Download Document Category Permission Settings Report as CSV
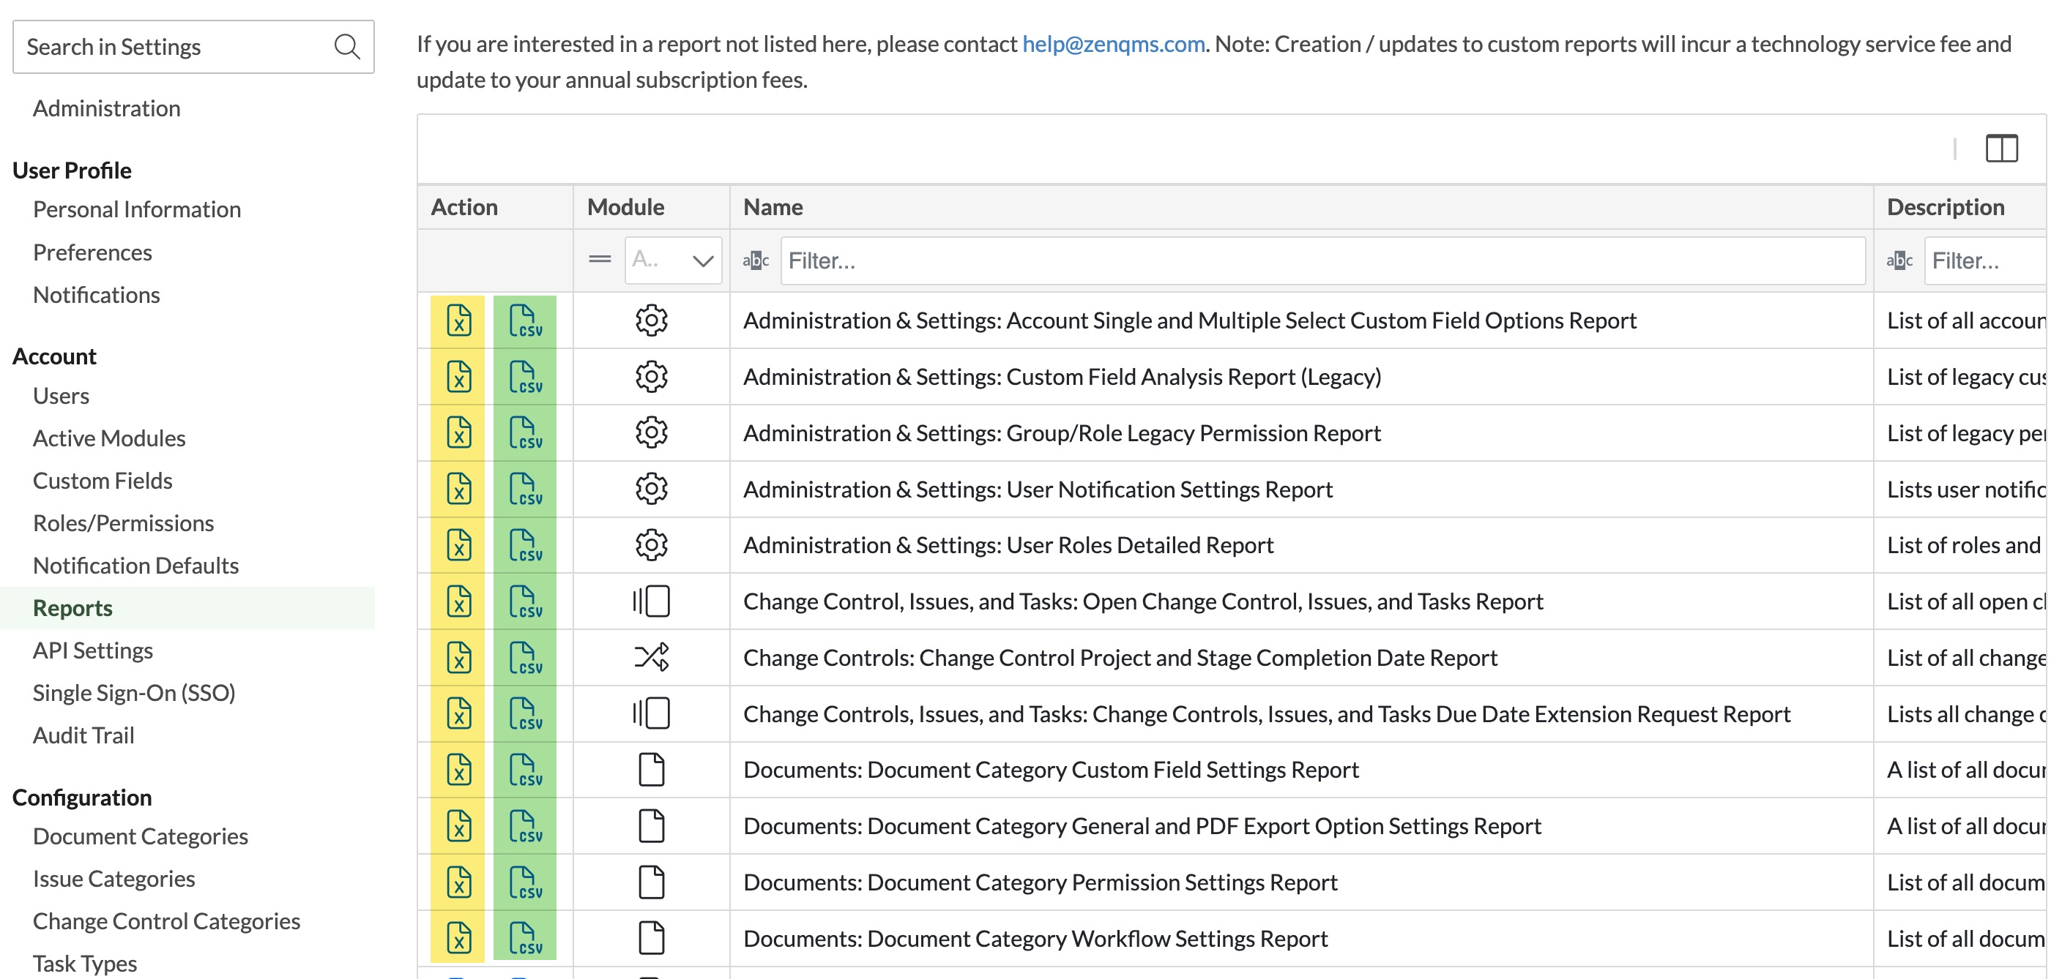Image resolution: width=2062 pixels, height=979 pixels. point(525,882)
